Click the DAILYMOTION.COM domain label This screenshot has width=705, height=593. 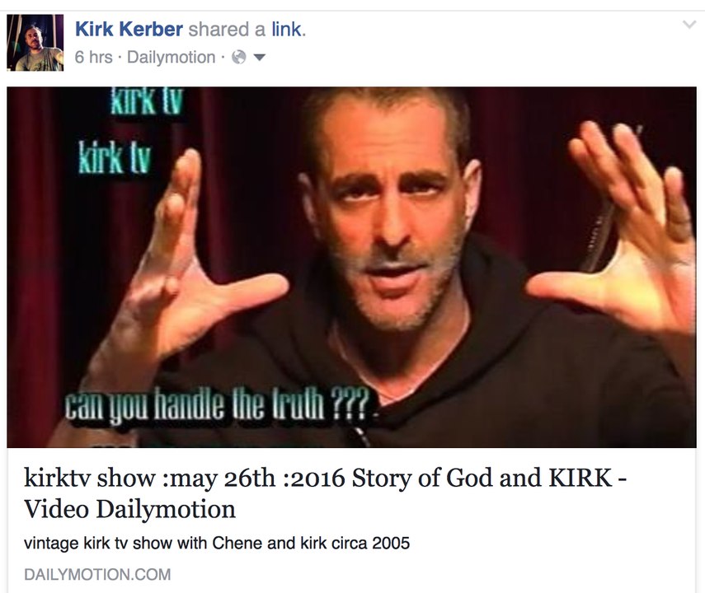(97, 575)
